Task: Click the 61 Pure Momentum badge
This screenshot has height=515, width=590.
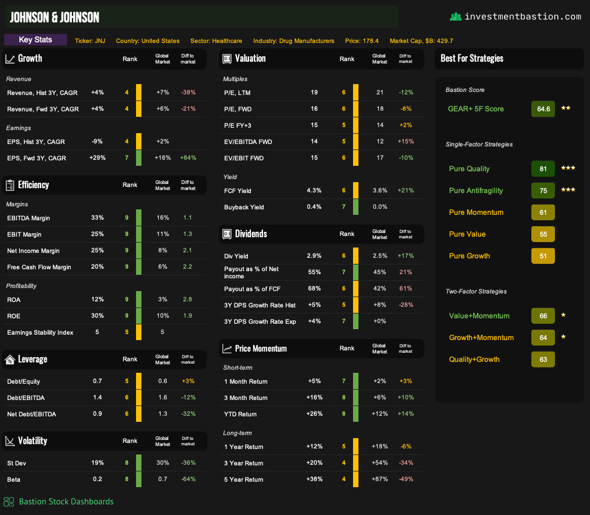Action: pos(543,212)
